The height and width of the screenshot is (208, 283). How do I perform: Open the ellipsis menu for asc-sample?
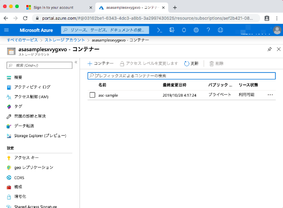pyautogui.click(x=270, y=95)
